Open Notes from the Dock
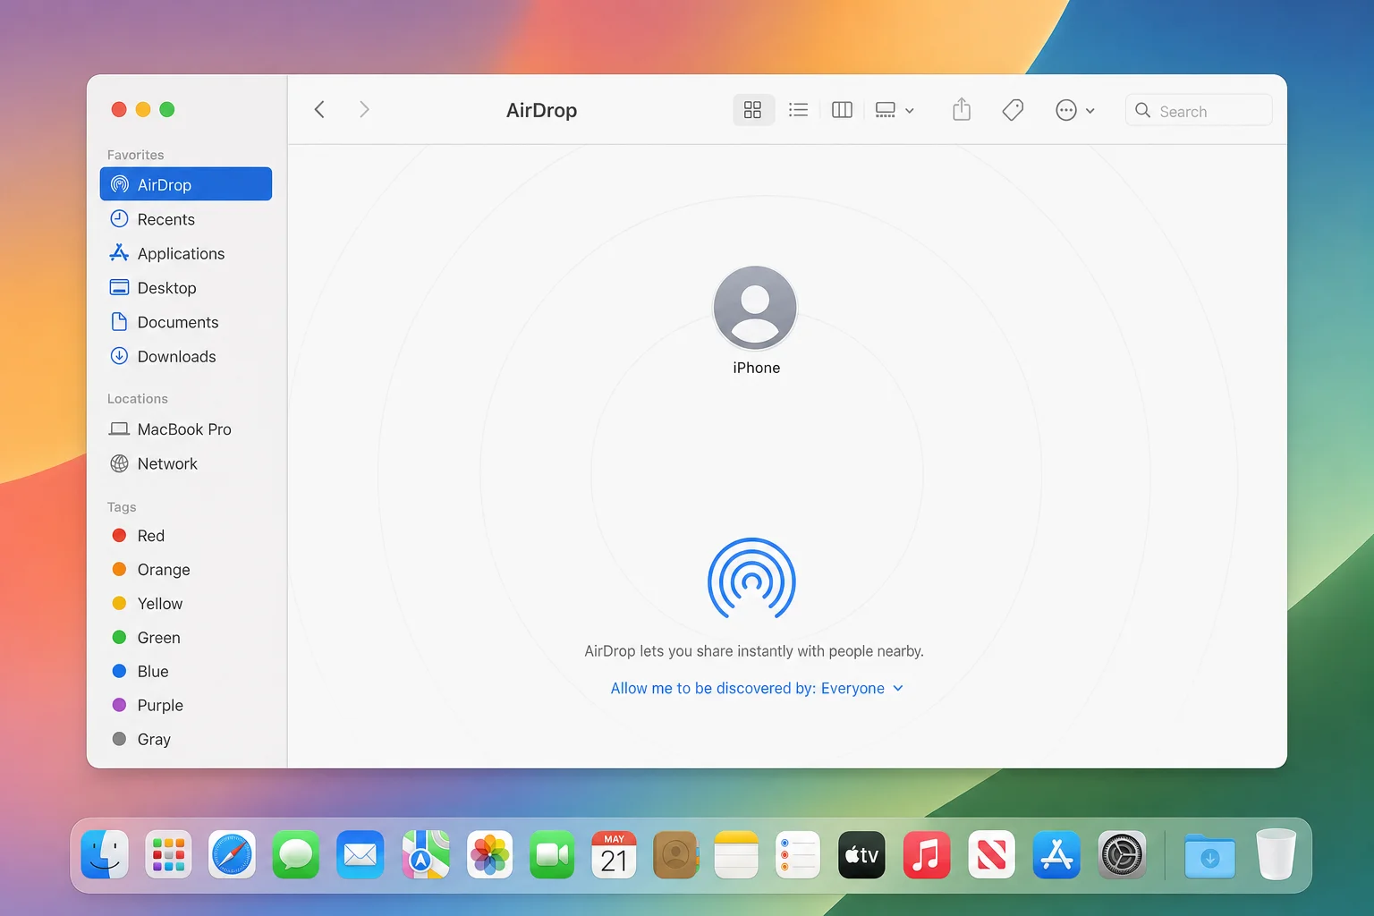This screenshot has width=1374, height=916. [x=736, y=855]
